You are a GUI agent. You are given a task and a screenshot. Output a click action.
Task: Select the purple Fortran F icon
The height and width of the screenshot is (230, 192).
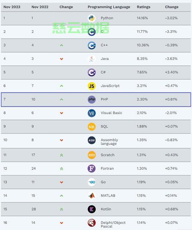[x=91, y=169]
